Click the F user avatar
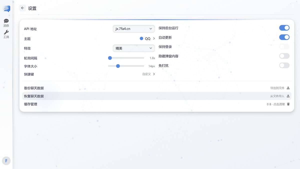This screenshot has width=300, height=169. [x=6, y=161]
